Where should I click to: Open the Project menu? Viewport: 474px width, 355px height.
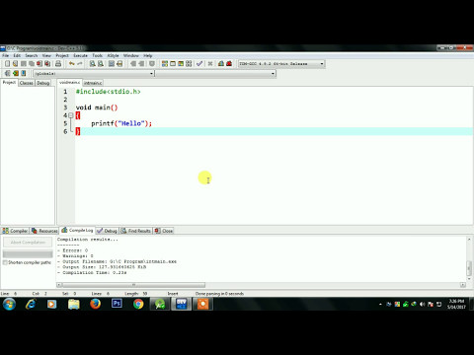62,55
